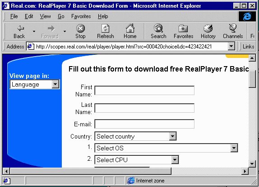Open the File menu
The height and width of the screenshot is (187, 259).
pyautogui.click(x=14, y=16)
